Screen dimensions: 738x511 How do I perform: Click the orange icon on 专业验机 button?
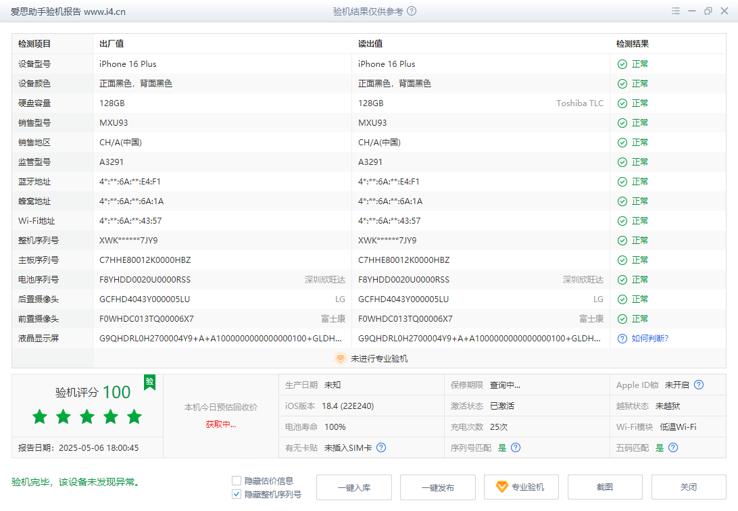501,487
